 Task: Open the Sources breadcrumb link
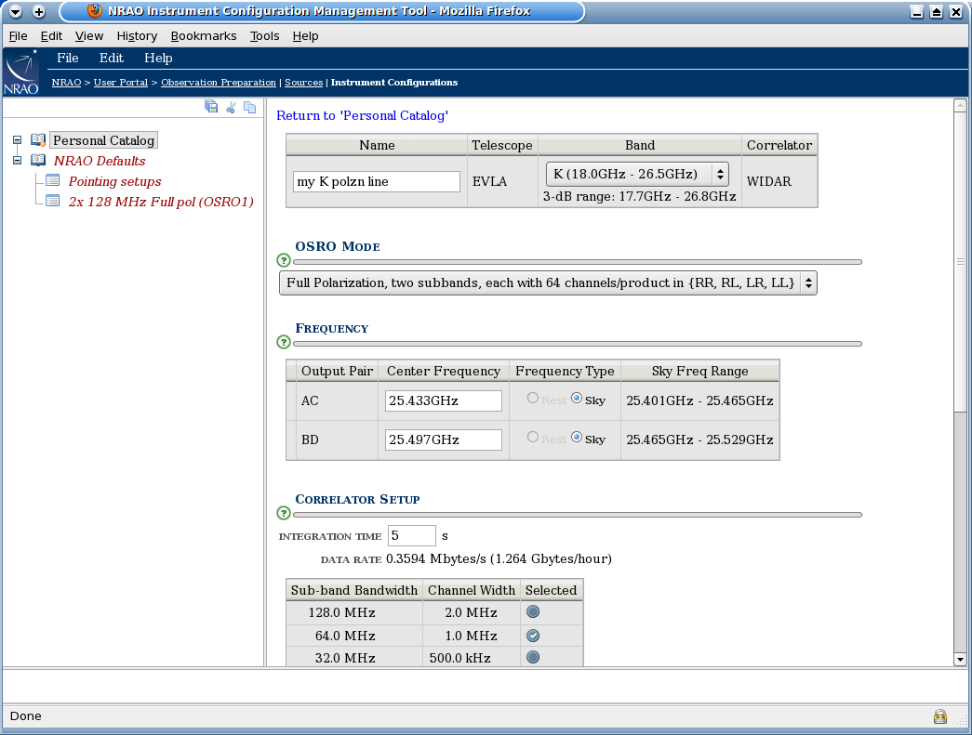303,82
